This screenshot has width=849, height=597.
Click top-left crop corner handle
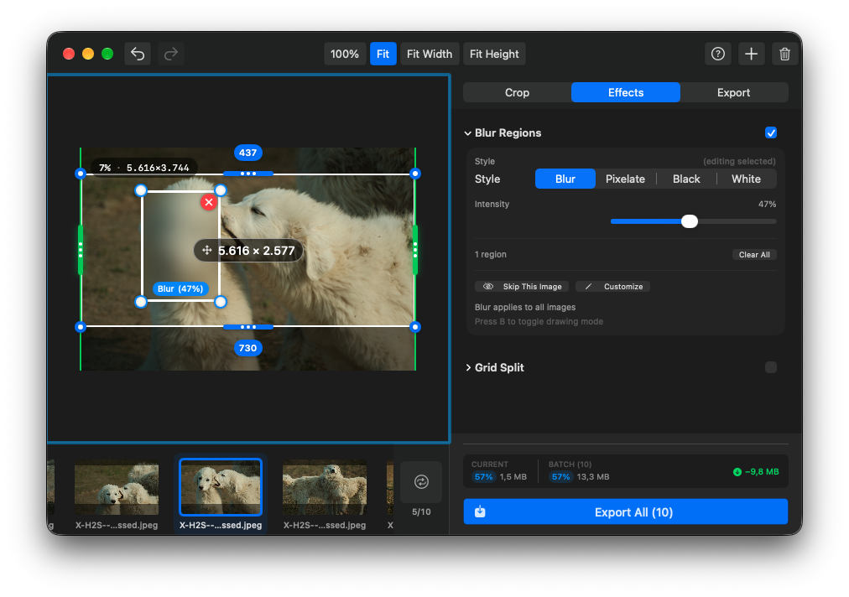tap(81, 174)
